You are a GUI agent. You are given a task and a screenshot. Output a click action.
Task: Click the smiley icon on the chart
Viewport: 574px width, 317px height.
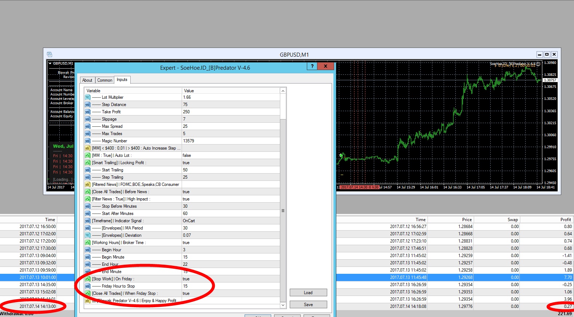point(538,64)
